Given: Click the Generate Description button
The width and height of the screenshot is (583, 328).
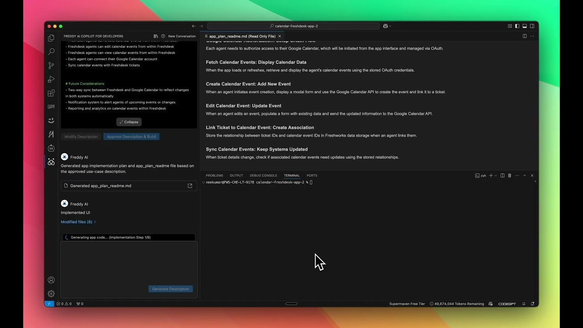Looking at the screenshot, I should (171, 289).
